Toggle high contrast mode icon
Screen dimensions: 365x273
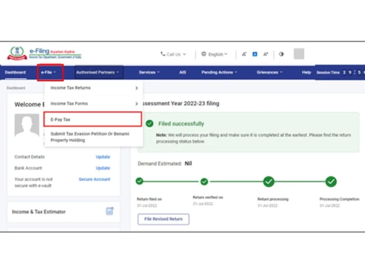pos(281,54)
